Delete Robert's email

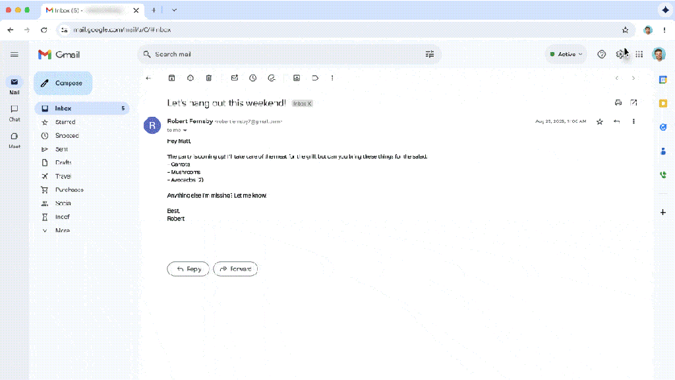click(x=209, y=78)
